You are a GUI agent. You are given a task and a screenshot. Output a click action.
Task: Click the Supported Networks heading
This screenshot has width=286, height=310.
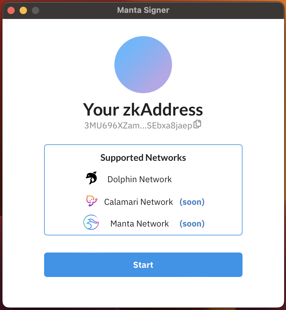click(x=143, y=157)
